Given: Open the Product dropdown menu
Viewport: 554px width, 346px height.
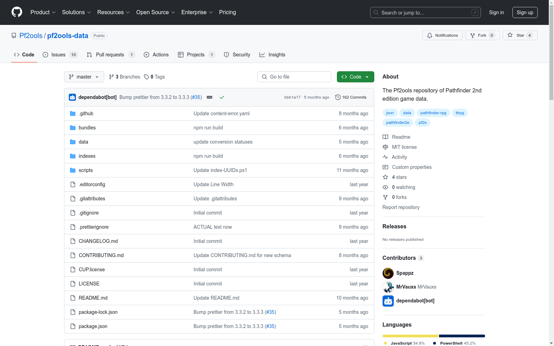Looking at the screenshot, I should (43, 12).
